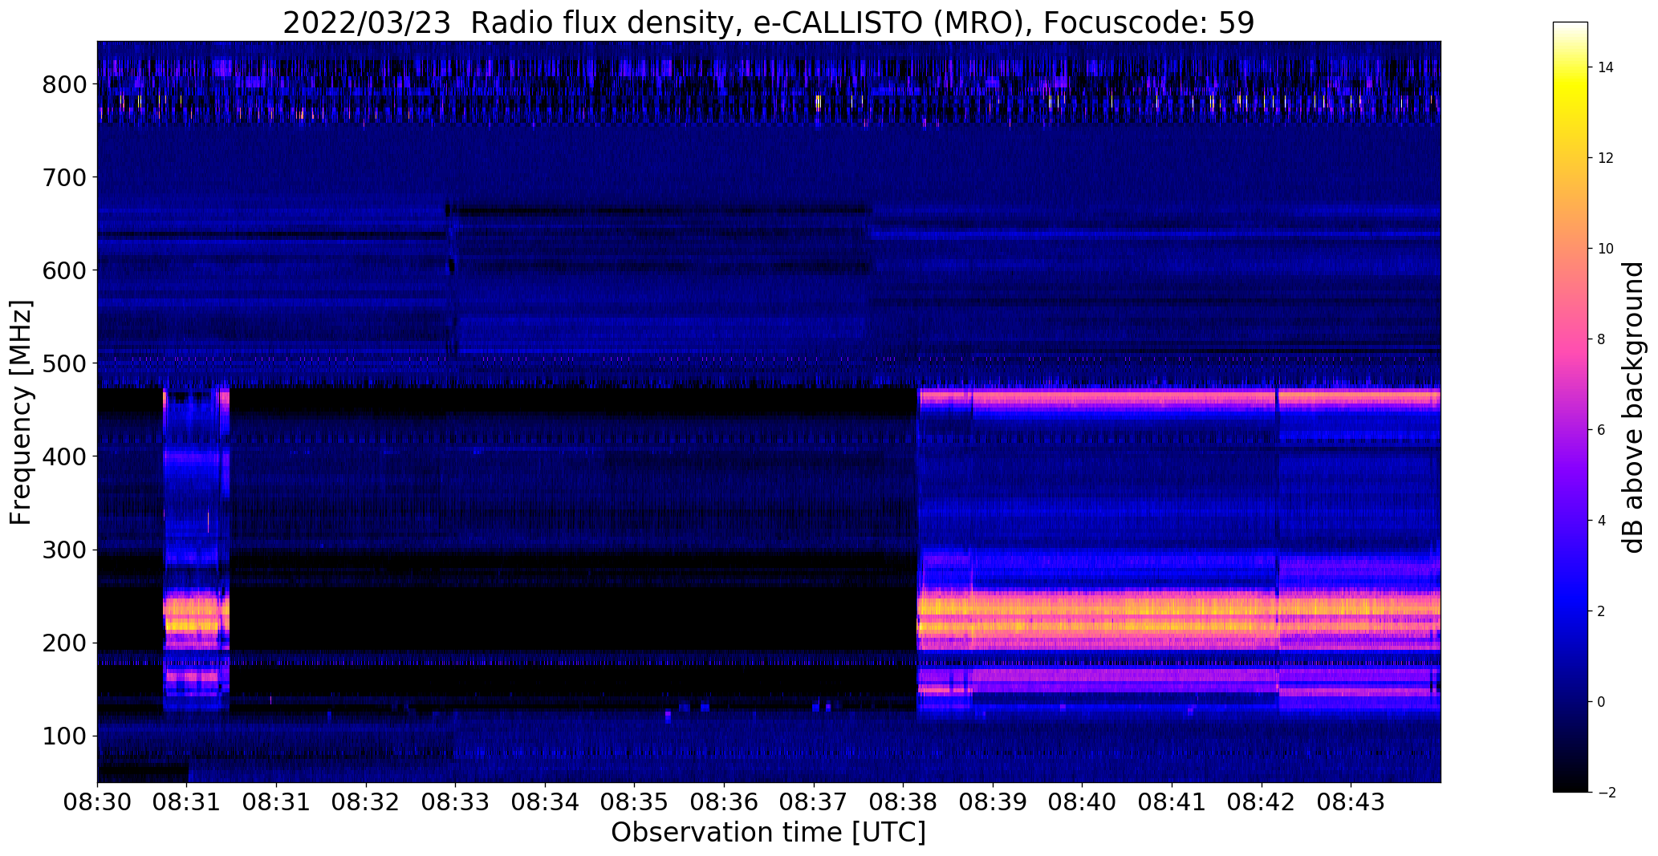Click the white top end of the colorbar

click(x=1571, y=29)
